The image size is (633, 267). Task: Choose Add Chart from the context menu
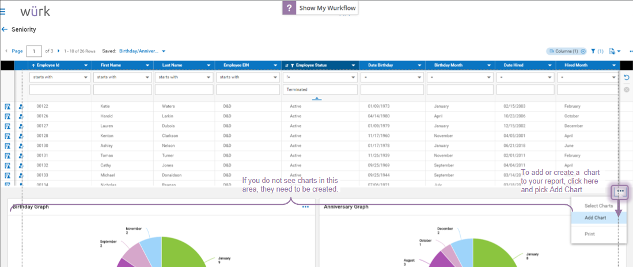tap(596, 218)
